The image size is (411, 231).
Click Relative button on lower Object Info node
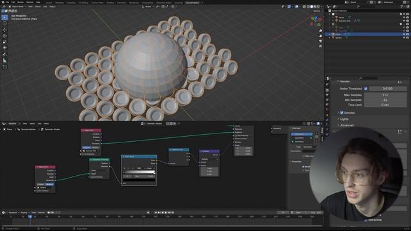pos(49,184)
